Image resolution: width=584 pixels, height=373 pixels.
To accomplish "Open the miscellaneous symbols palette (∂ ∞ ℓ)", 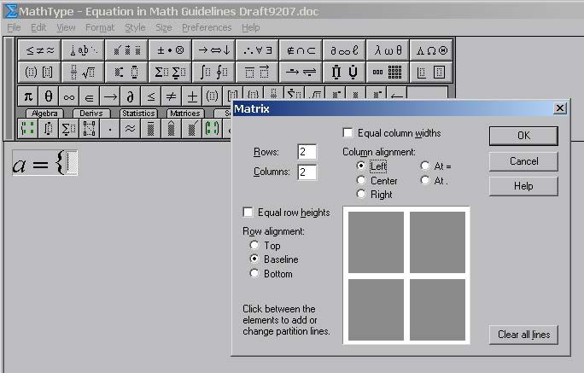I will [x=345, y=50].
